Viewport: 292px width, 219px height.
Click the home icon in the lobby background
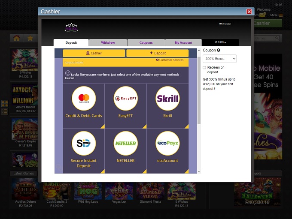point(17,38)
